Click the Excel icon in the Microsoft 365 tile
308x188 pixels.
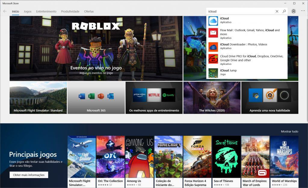[x=91, y=96]
